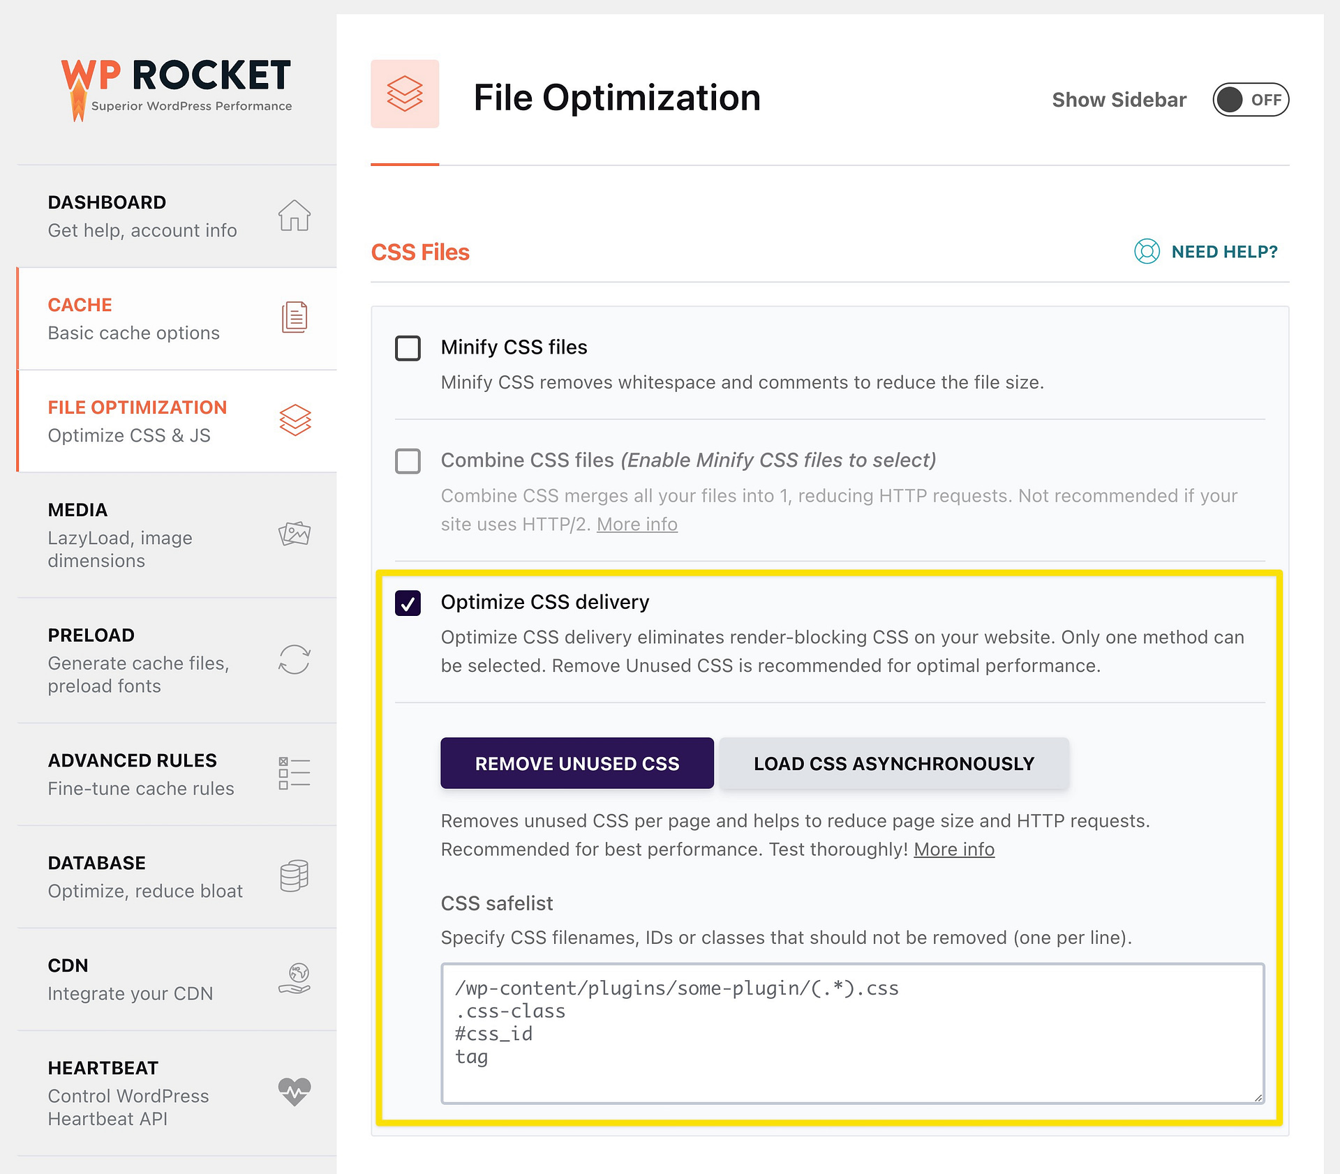1340x1174 pixels.
Task: Click the Database stack icon
Action: pyautogui.click(x=295, y=875)
